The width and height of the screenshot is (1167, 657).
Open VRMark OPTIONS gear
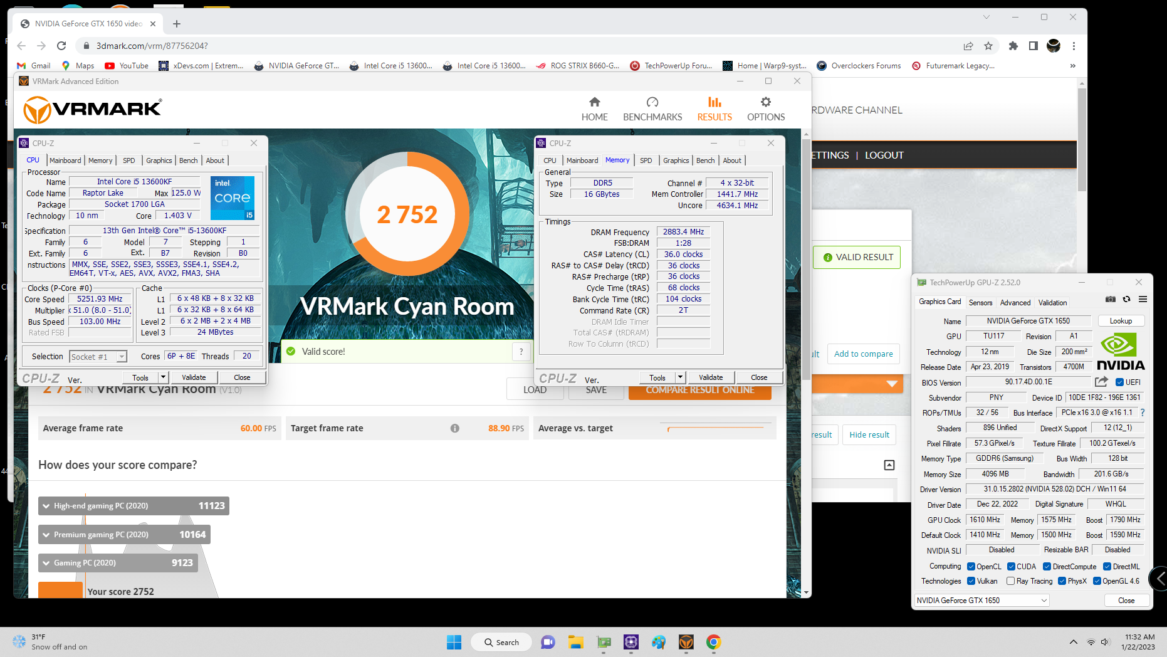click(x=766, y=109)
